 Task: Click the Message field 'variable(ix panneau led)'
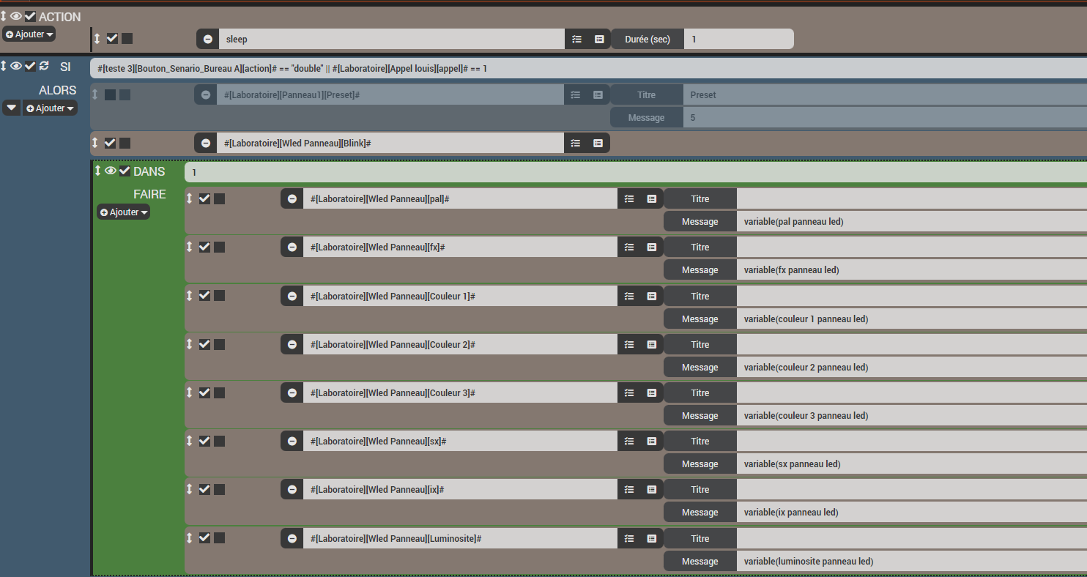point(912,513)
